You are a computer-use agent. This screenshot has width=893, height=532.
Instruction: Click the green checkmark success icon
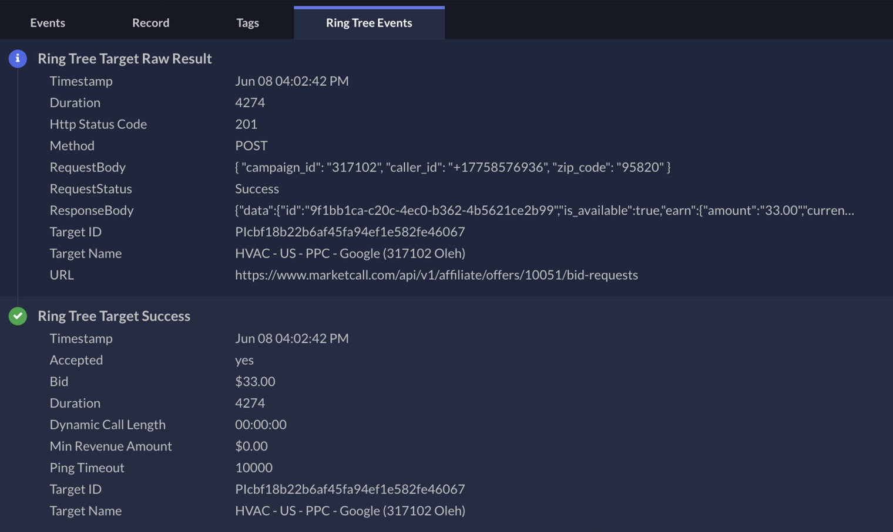[18, 316]
